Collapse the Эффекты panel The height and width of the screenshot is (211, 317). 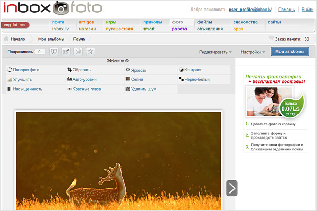click(x=118, y=60)
